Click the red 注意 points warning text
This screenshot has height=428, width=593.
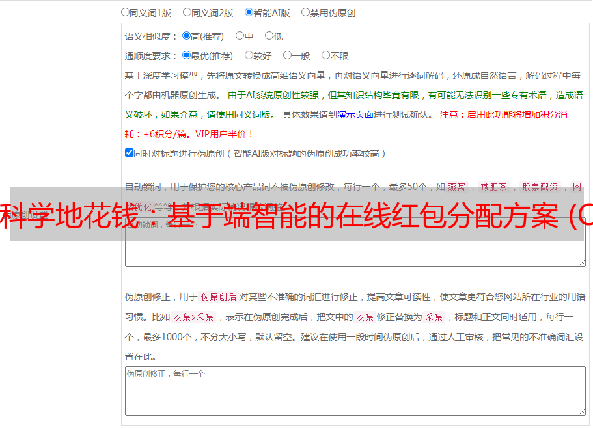pos(346,124)
